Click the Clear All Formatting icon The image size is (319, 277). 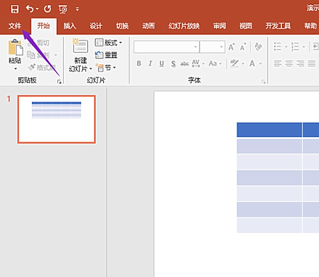pyautogui.click(x=258, y=47)
